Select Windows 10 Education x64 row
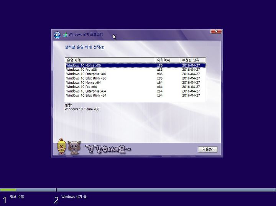Screen dimensions: 276x206 click(x=135, y=96)
